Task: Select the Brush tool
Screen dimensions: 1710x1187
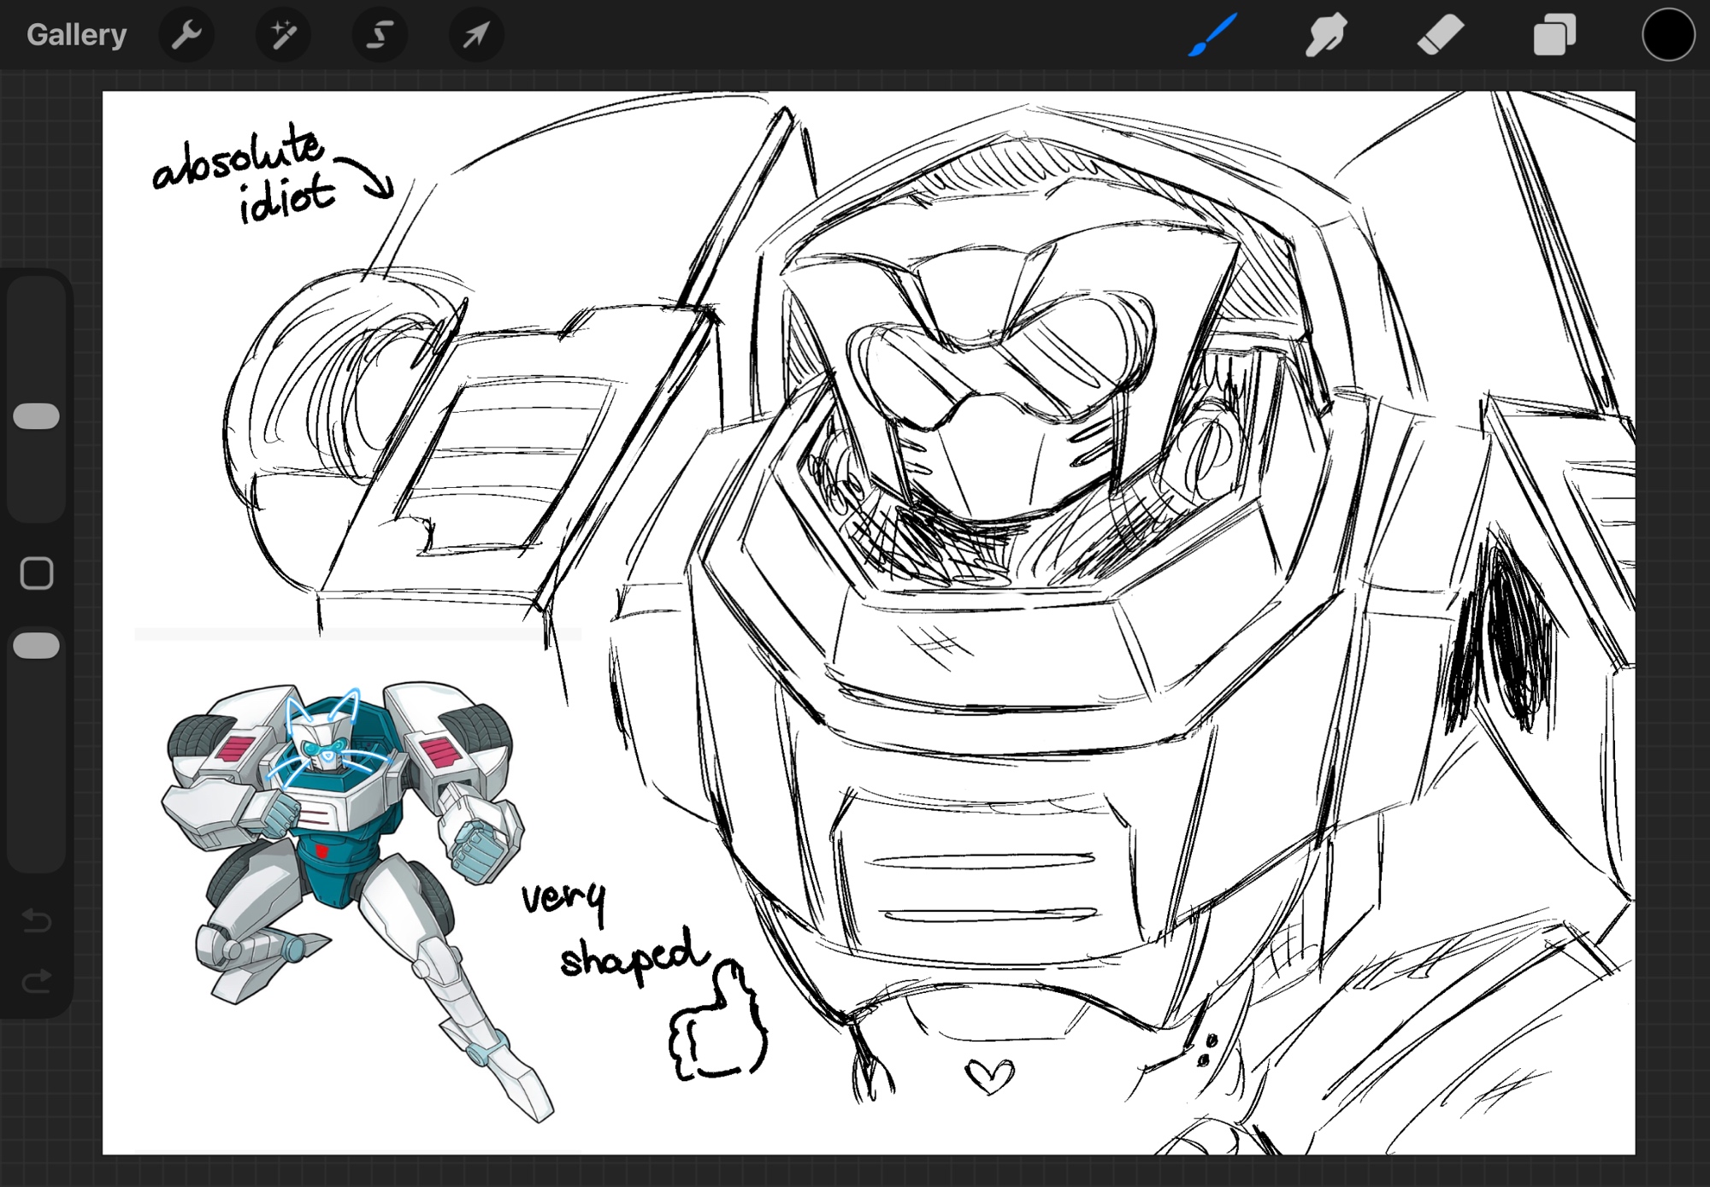Action: [1212, 35]
